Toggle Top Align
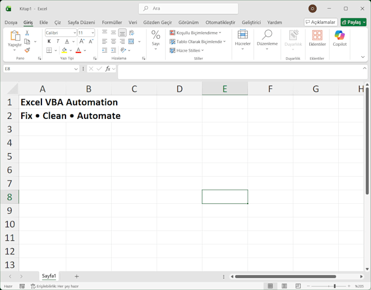The image size is (371, 290). [x=105, y=33]
